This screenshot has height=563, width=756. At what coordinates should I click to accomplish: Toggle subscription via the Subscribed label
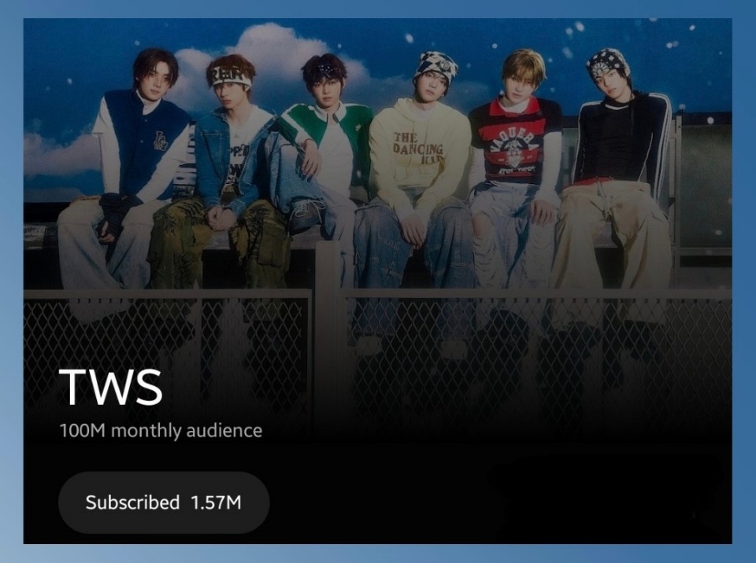tap(132, 502)
